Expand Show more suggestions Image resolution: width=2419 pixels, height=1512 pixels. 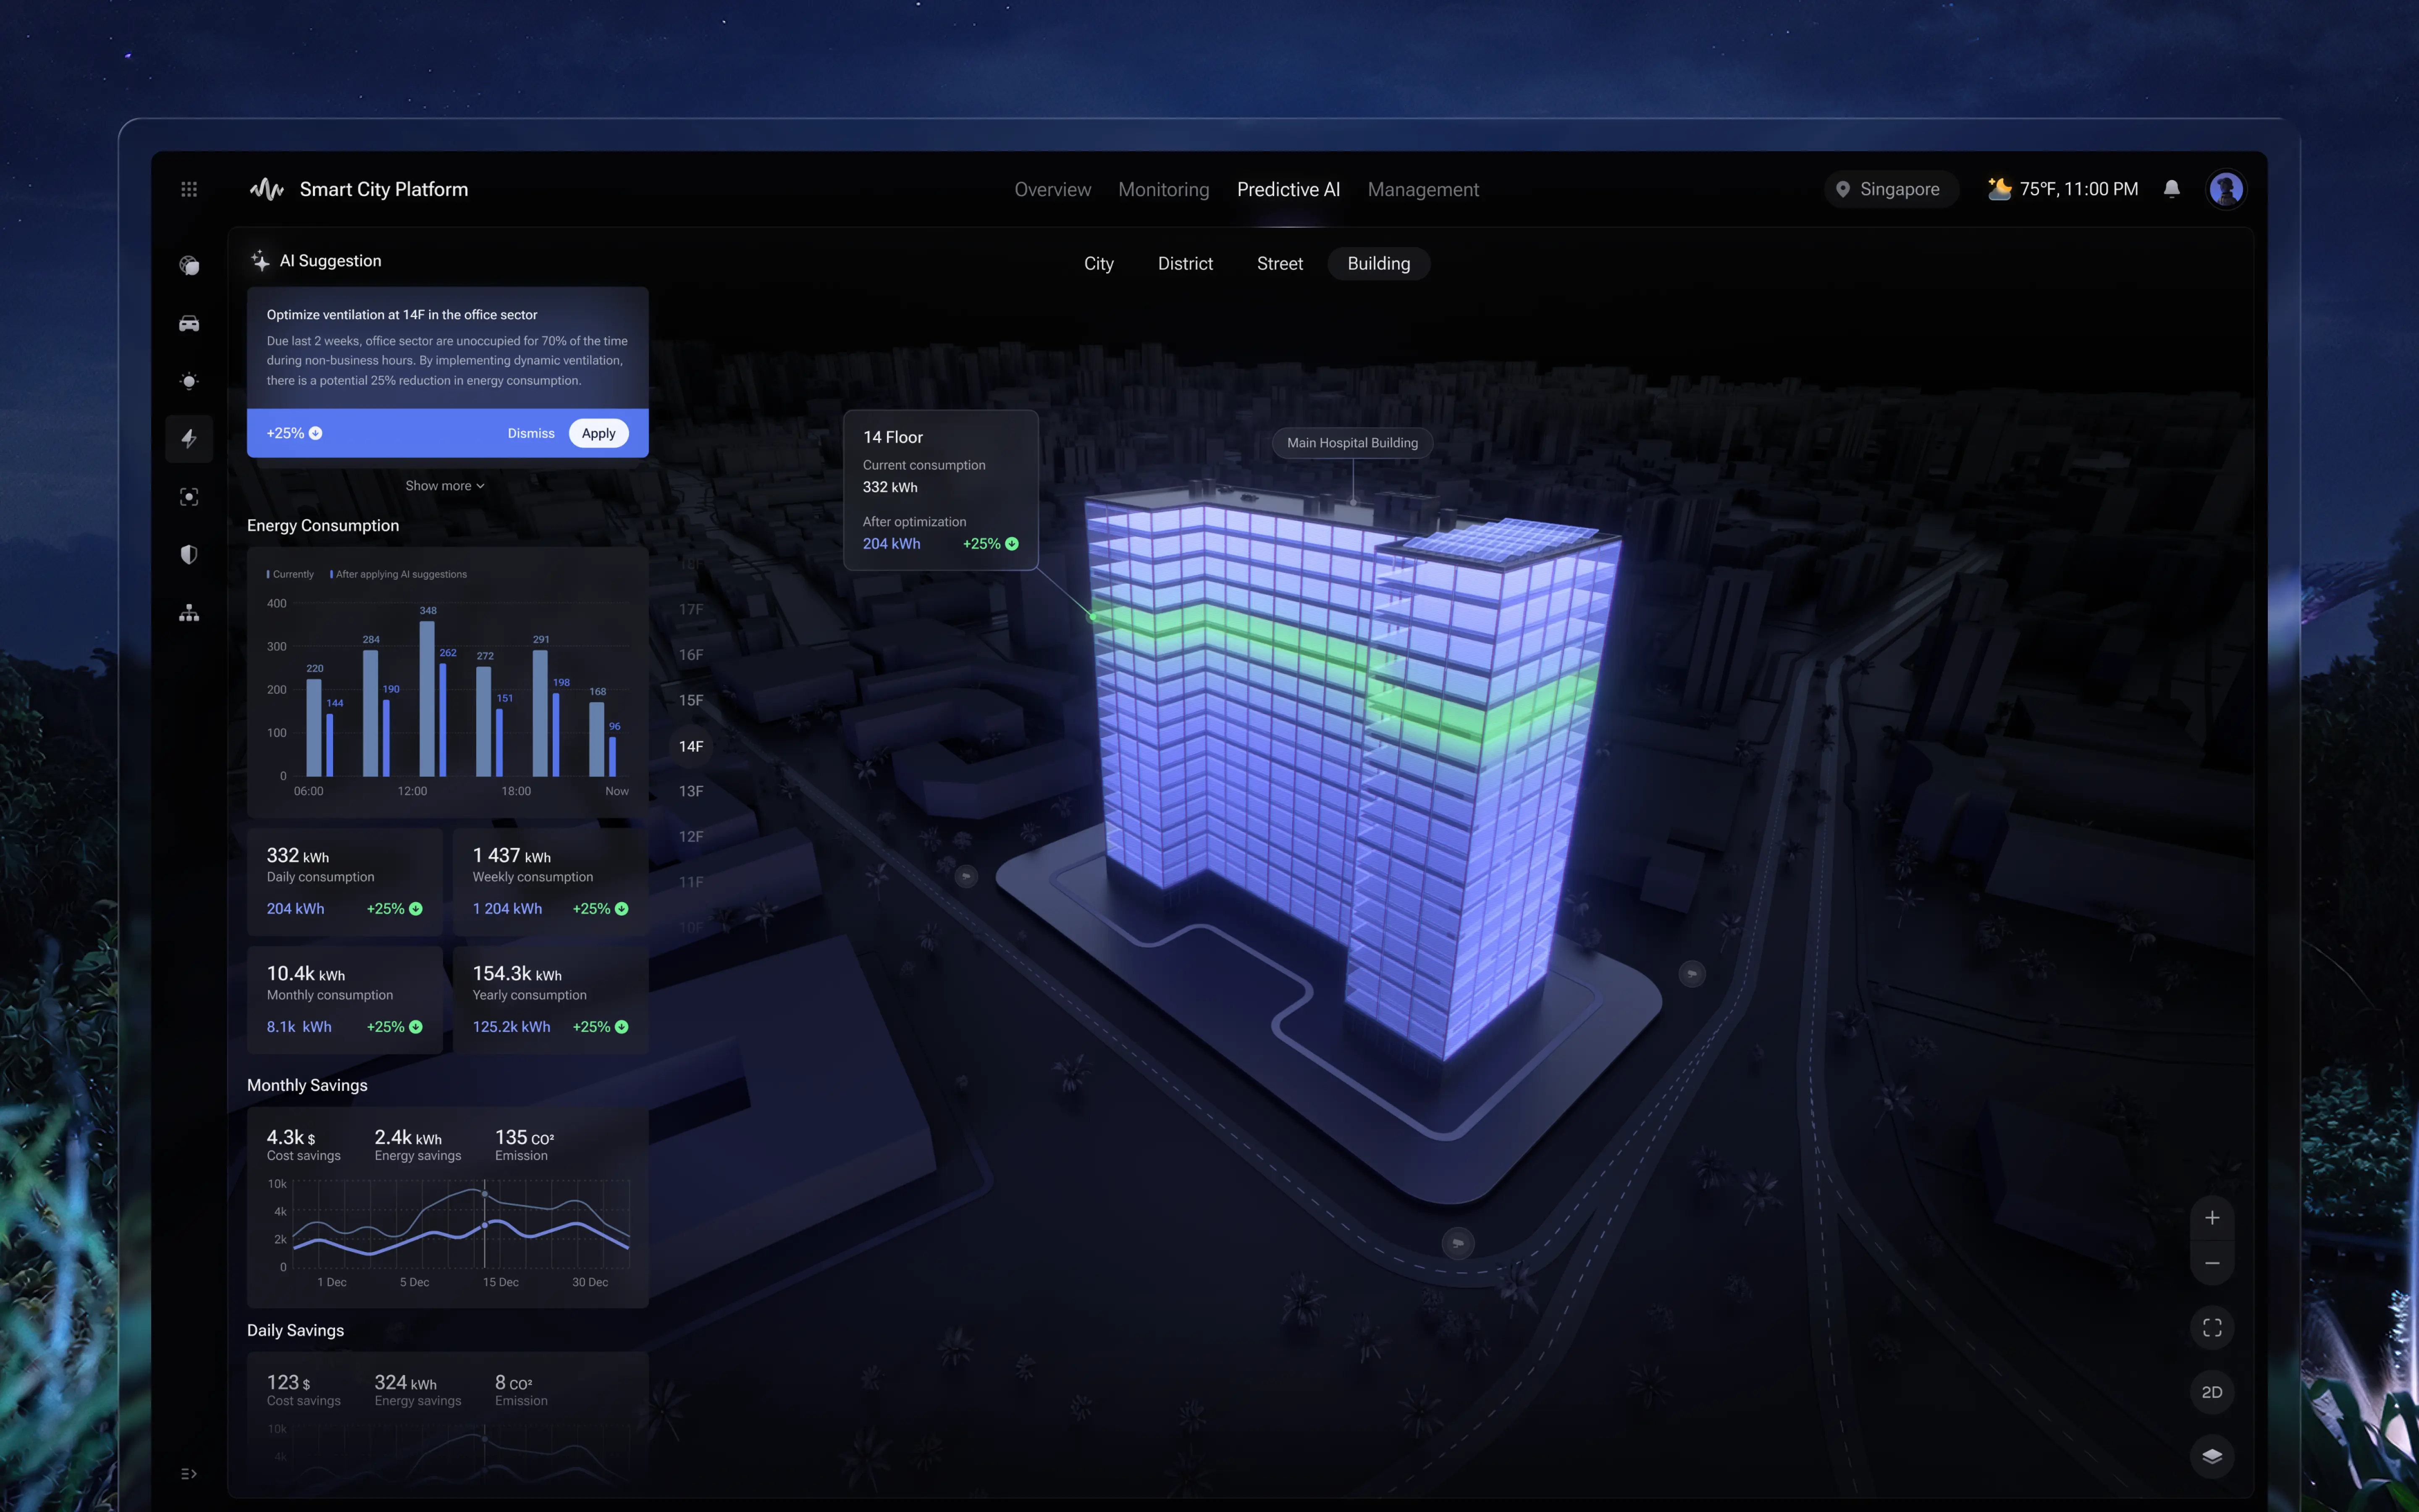445,485
